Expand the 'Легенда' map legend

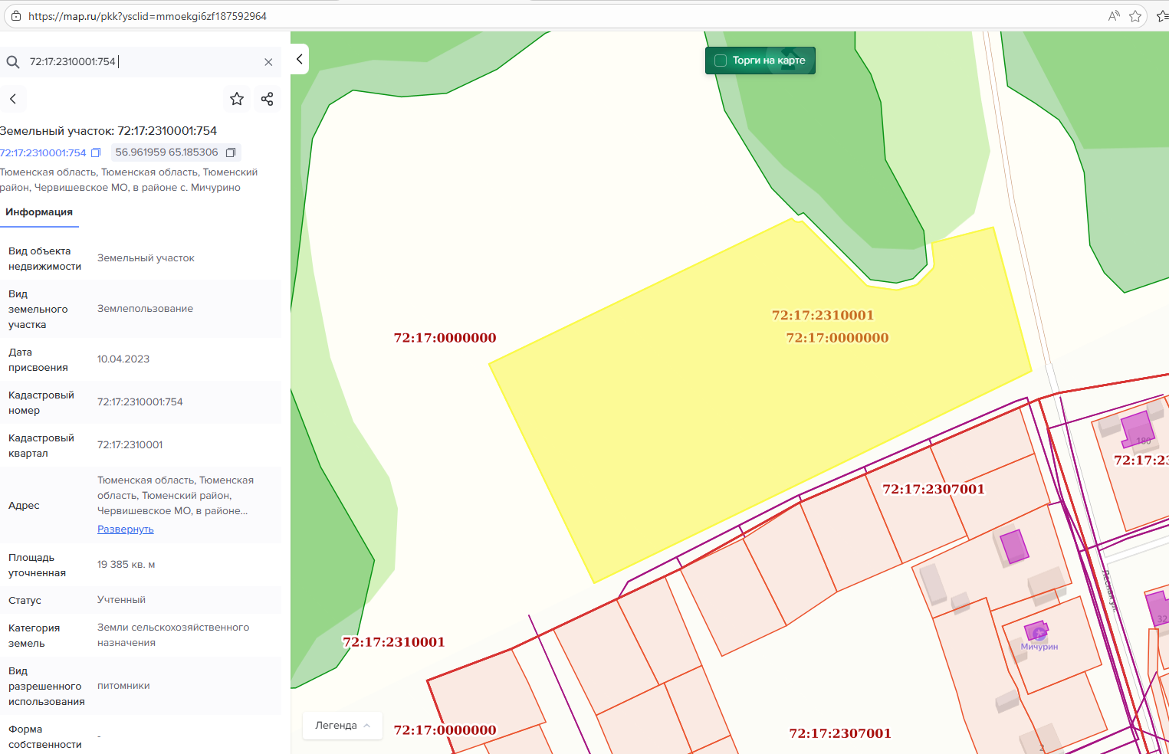[343, 726]
